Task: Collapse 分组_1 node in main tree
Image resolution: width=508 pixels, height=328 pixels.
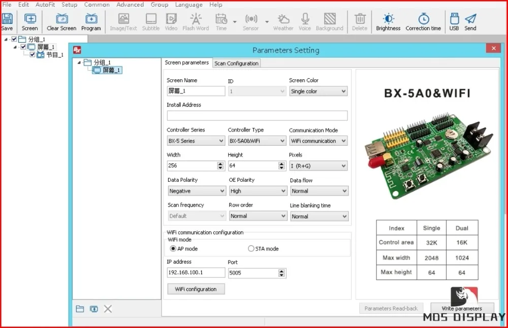Action: [6, 39]
